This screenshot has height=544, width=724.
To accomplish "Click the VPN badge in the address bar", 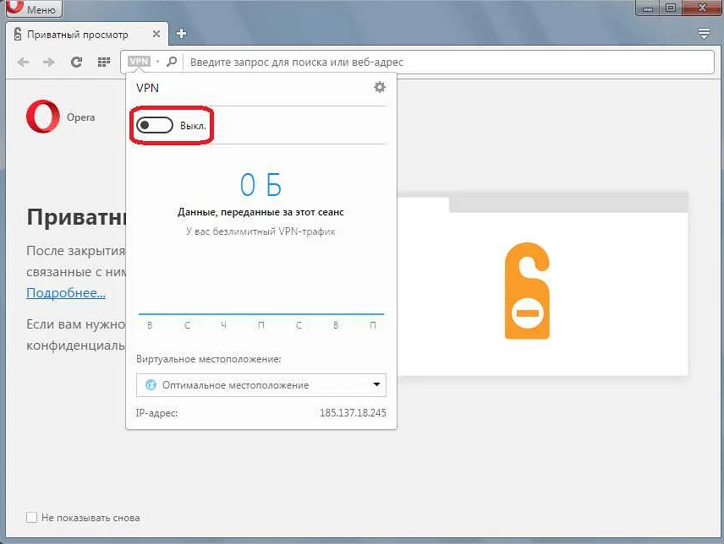I will pos(139,61).
